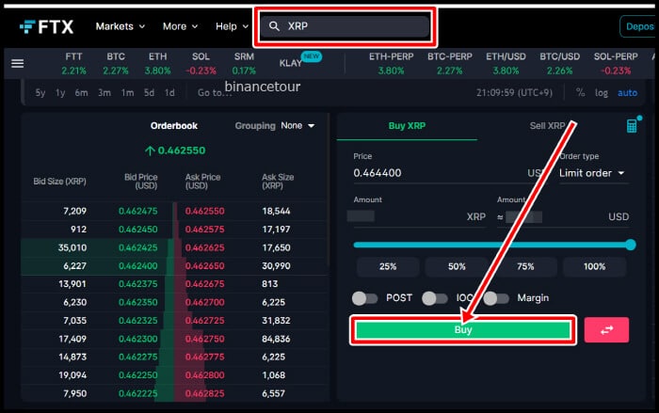Viewport: 659px width, 413px height.
Task: Select the 1d chart range
Action: coord(169,93)
